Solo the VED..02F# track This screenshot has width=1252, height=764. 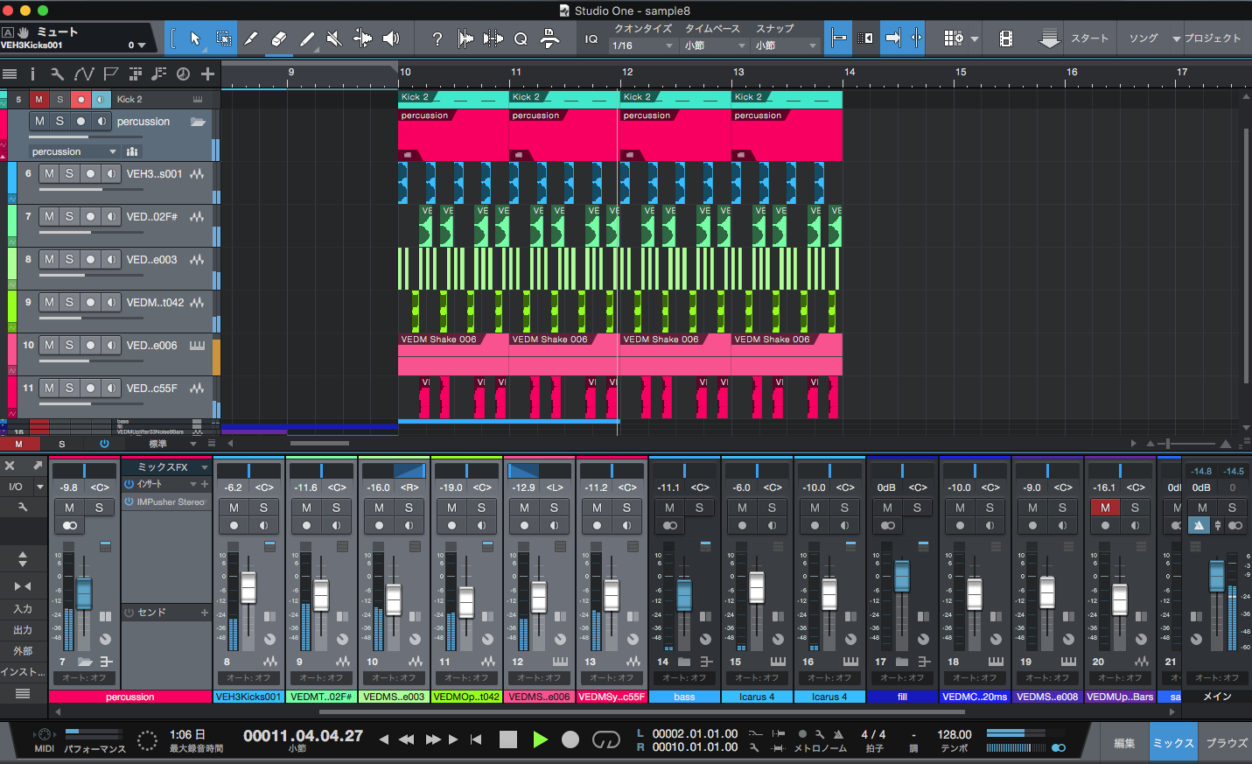[69, 216]
